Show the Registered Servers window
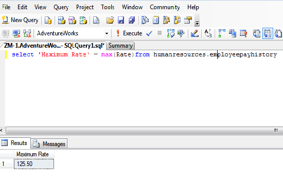The image size is (283, 185). click(145, 20)
